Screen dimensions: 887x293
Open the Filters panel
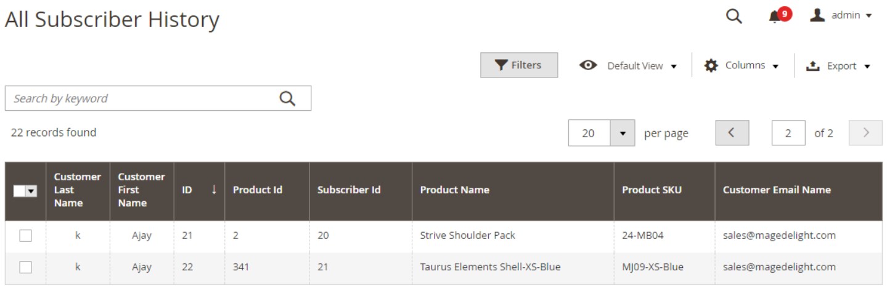click(x=519, y=65)
